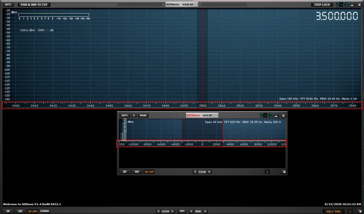Toggle STEP LOCK in the Main SP window
The height and width of the screenshot is (214, 364).
point(322,5)
